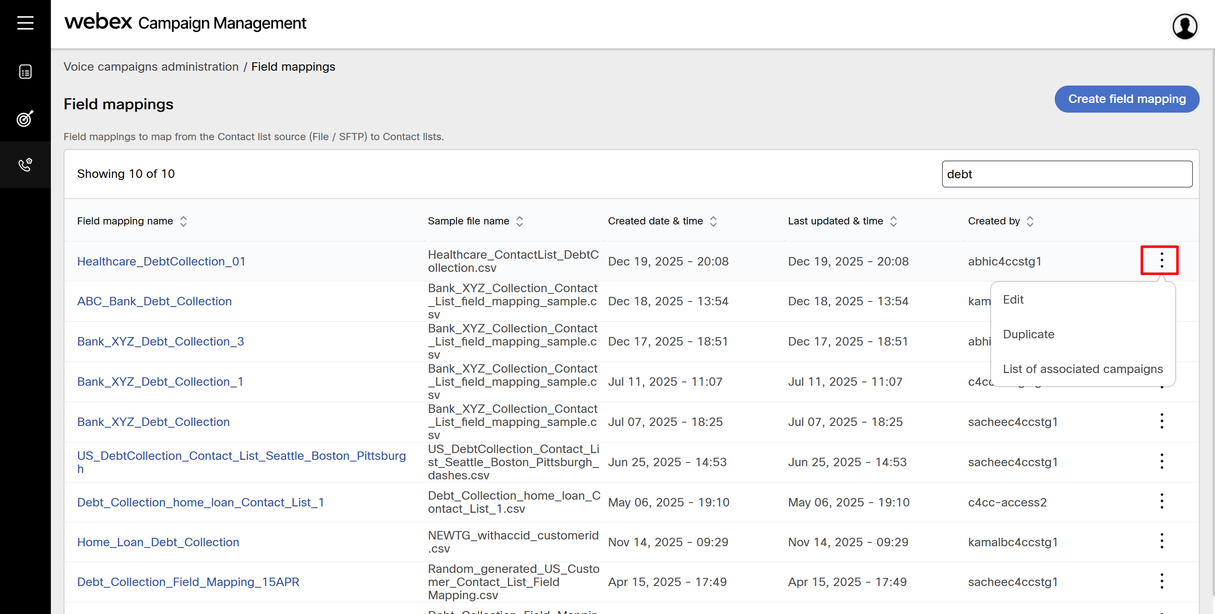The height and width of the screenshot is (614, 1215).
Task: Open the hamburger navigation menu
Action: [x=25, y=22]
